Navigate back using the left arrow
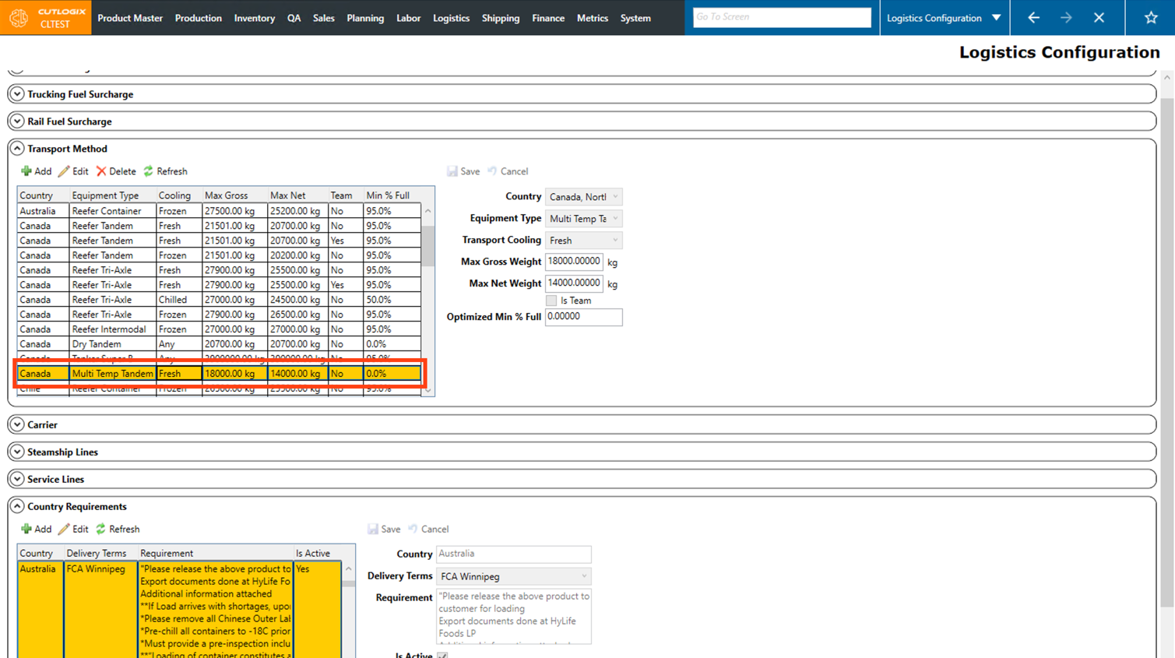This screenshot has width=1175, height=658. (1033, 18)
